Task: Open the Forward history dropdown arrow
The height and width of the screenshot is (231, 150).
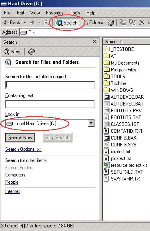Action: [39, 22]
